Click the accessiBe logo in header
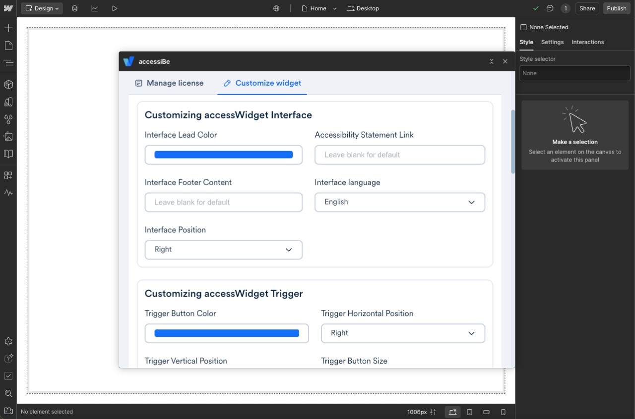The height and width of the screenshot is (419, 635). [128, 61]
